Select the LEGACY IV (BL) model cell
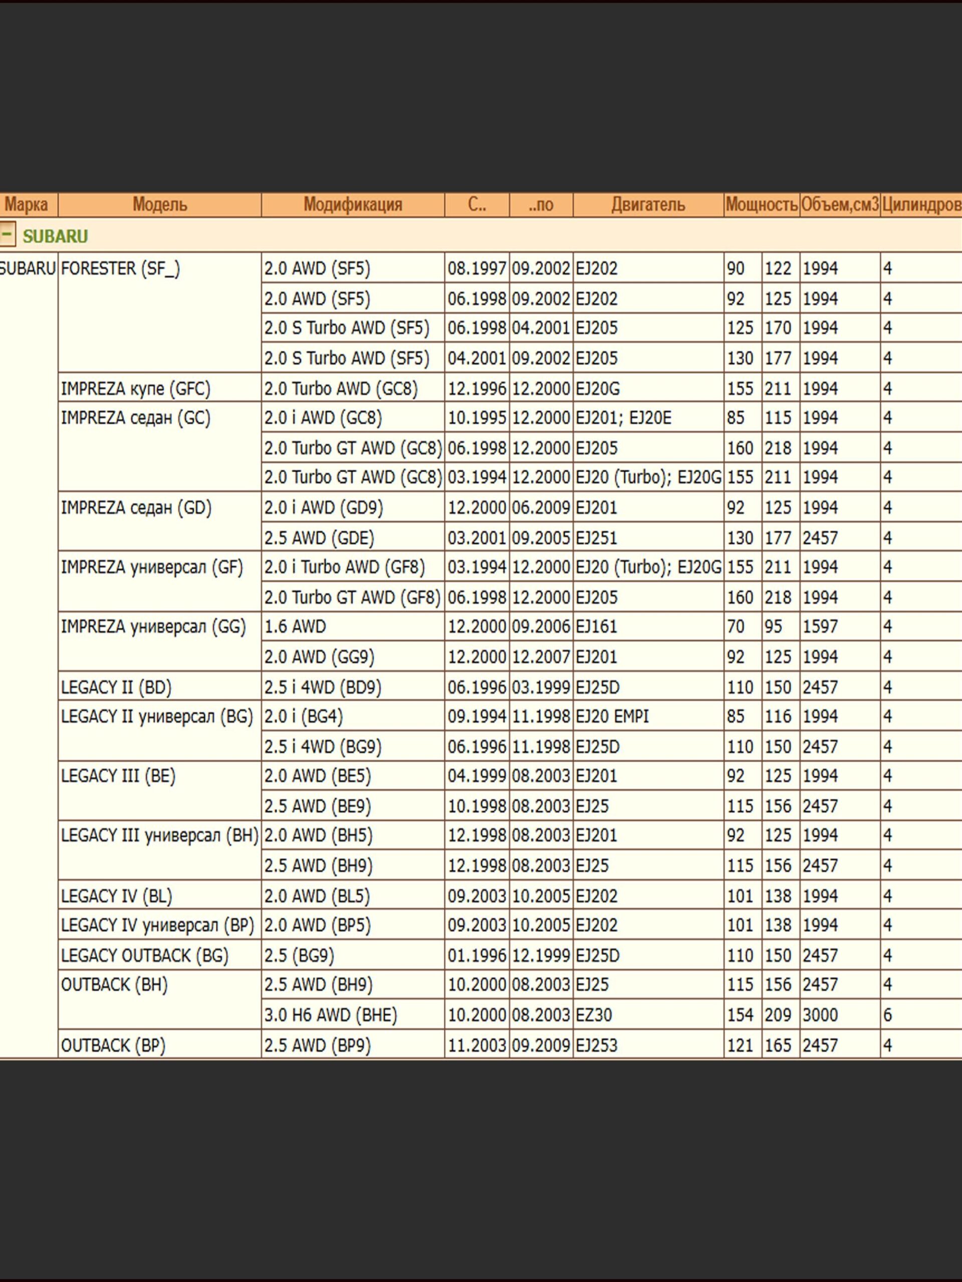This screenshot has width=962, height=1282. 117,896
